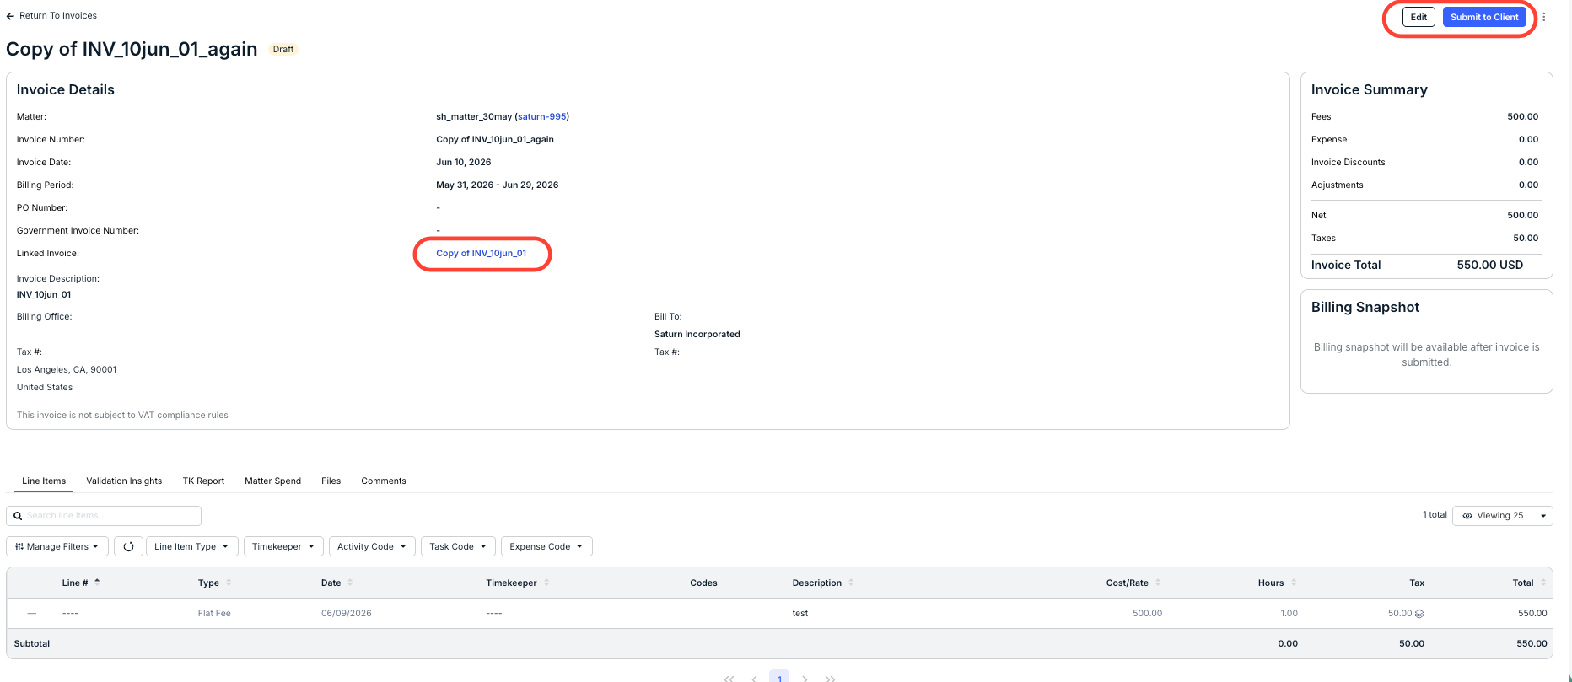
Task: Open the Viewing 25 rows dropdown arrow
Action: 1543,516
